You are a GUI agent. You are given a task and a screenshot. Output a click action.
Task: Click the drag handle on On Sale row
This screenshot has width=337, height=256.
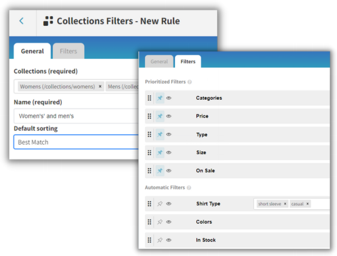(150, 171)
